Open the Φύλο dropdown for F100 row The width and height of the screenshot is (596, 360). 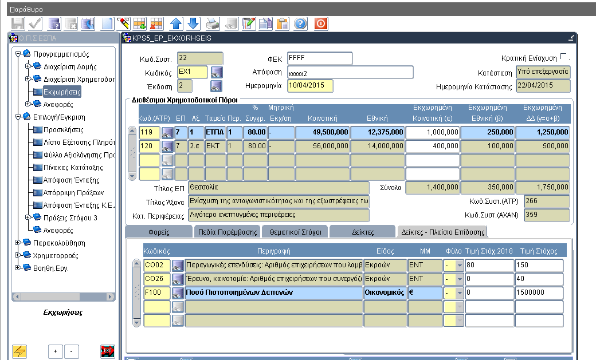(460, 292)
